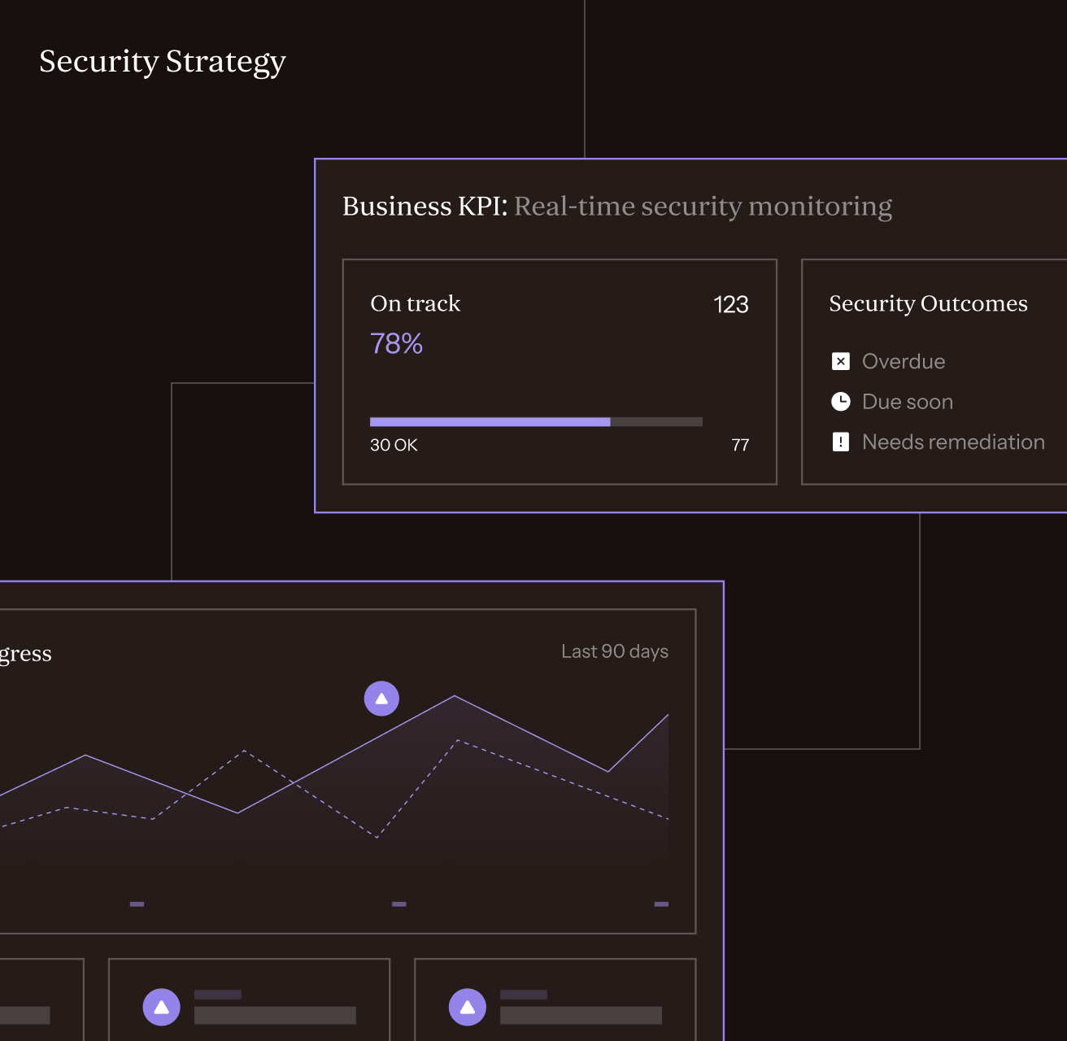Screen dimensions: 1067x1041
Task: Click the Needs remediation exclamation icon
Action: tap(841, 442)
